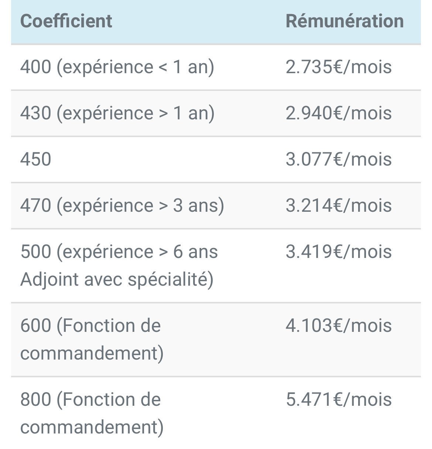Select the 400 (expérience < 1 an) cell
This screenshot has width=432, height=449.
[x=117, y=67]
